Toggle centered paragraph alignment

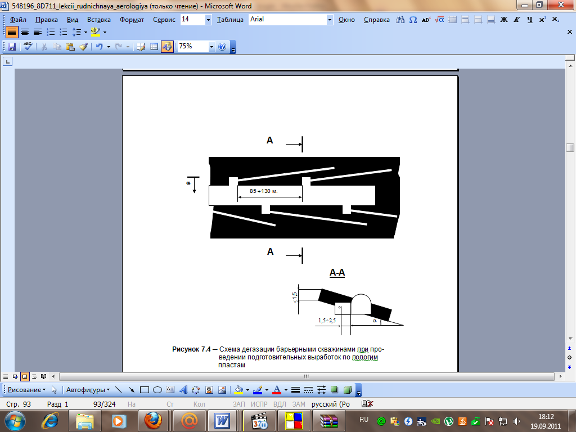[25, 32]
